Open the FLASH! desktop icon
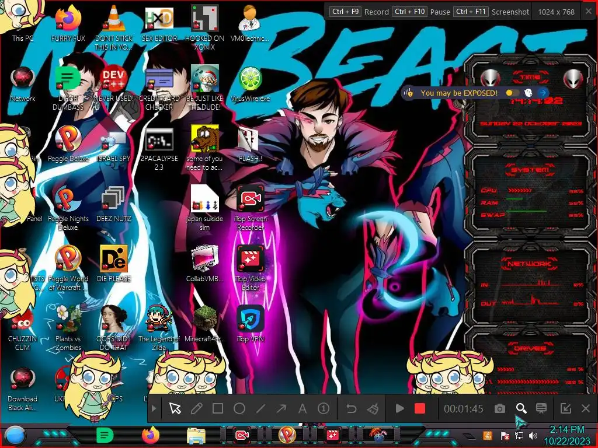The width and height of the screenshot is (598, 448). [x=250, y=138]
